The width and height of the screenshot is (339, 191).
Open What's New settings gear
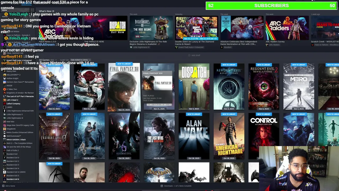53,11
